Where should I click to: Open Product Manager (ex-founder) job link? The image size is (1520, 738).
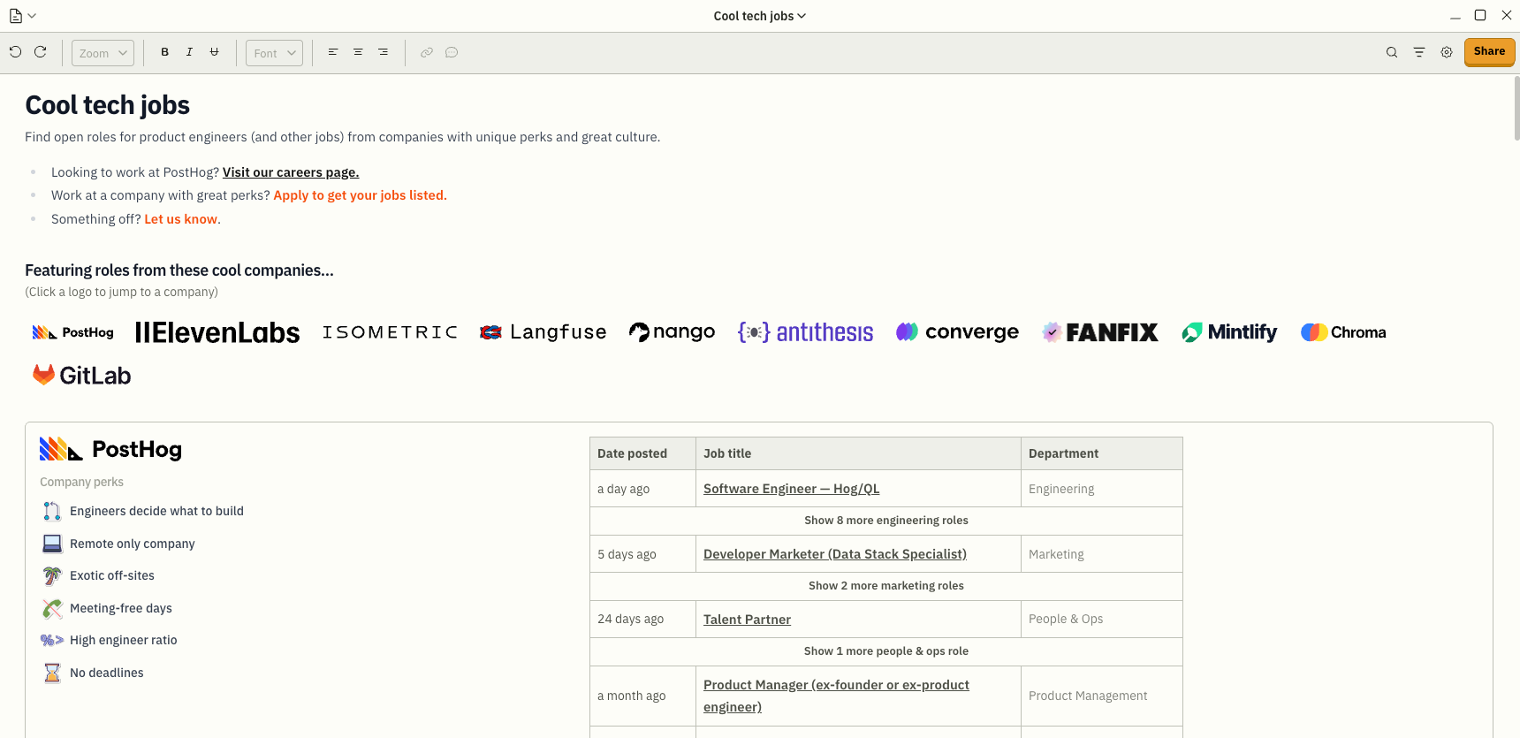(x=836, y=696)
